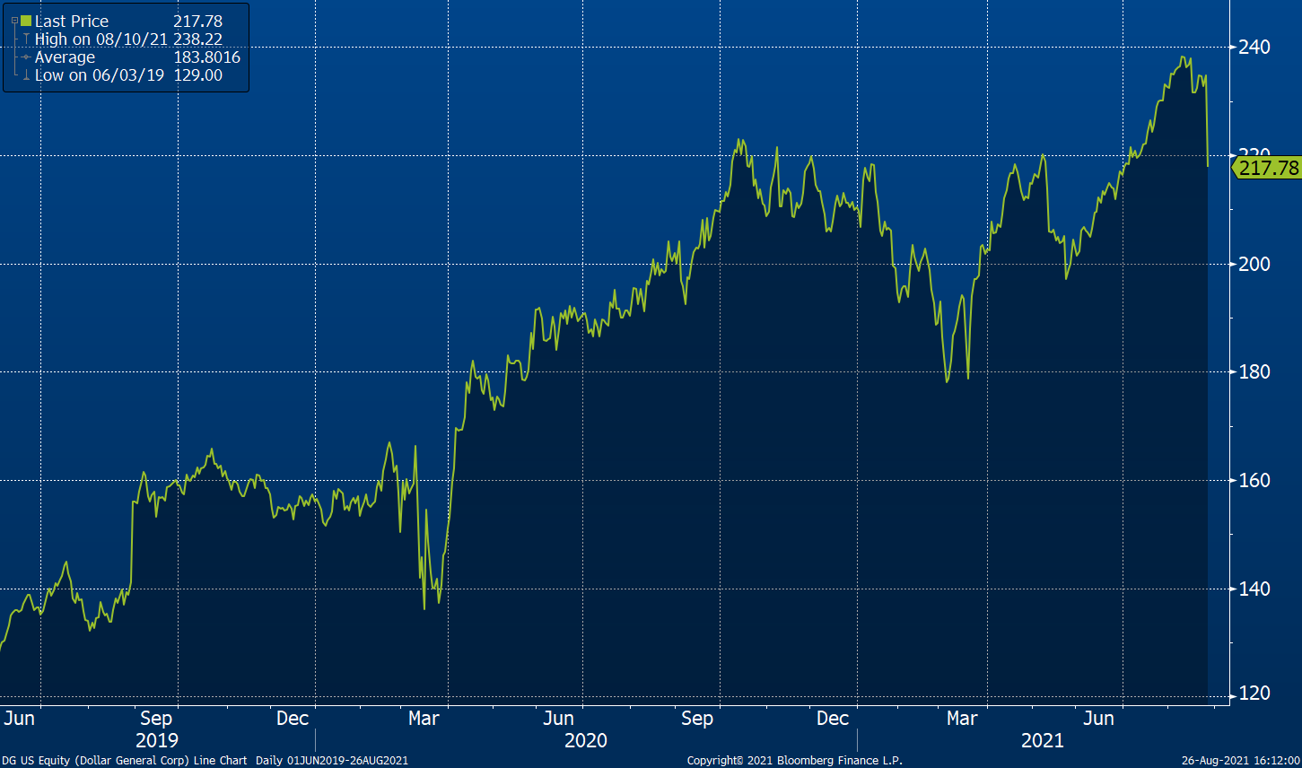Click the 'High on 08/10/21' legend entry

click(x=102, y=39)
